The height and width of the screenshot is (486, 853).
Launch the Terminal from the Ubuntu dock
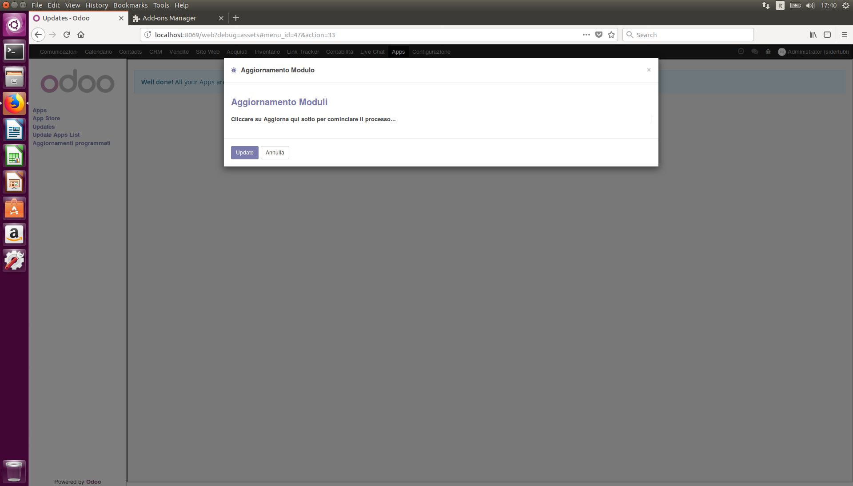pos(14,51)
